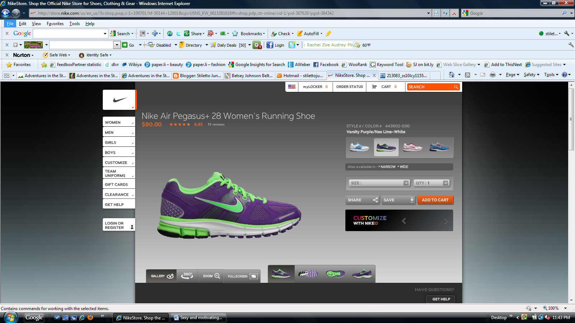Open the shopping cart icon
Screen dimensions: 575x323
coord(374,87)
